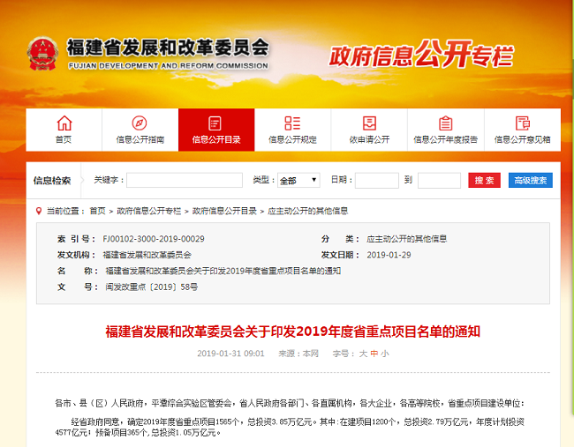Click the end date field after 到

[439, 181]
